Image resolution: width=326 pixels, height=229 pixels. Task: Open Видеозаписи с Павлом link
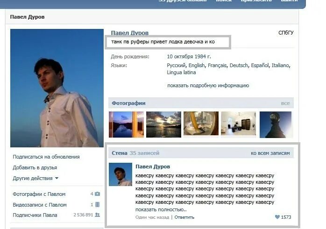[40, 205]
